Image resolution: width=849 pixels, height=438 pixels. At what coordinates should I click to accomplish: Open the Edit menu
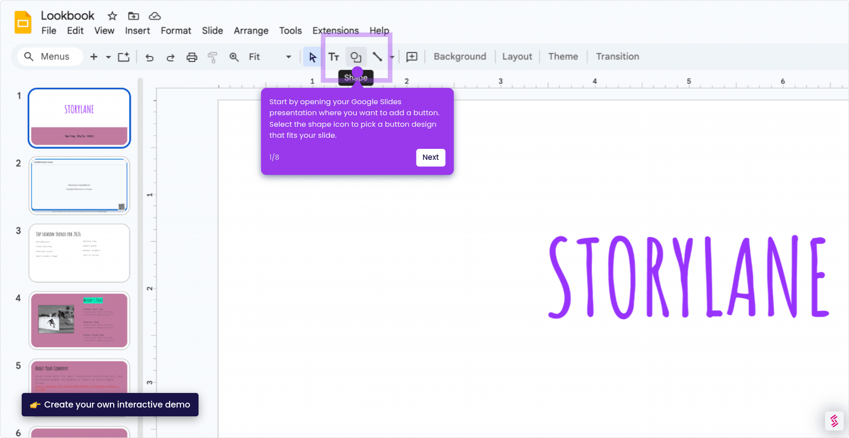click(x=75, y=30)
